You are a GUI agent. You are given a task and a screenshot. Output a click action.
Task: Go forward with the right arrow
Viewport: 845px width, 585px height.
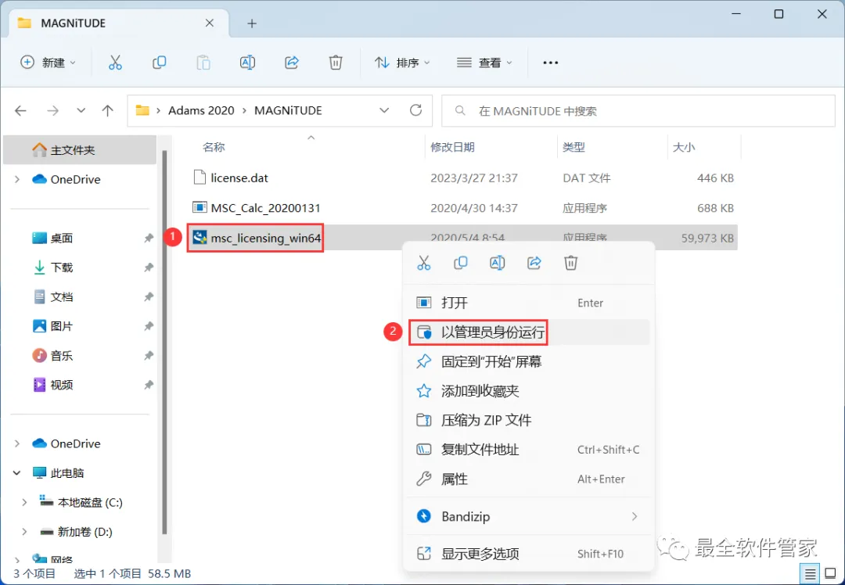(x=52, y=111)
